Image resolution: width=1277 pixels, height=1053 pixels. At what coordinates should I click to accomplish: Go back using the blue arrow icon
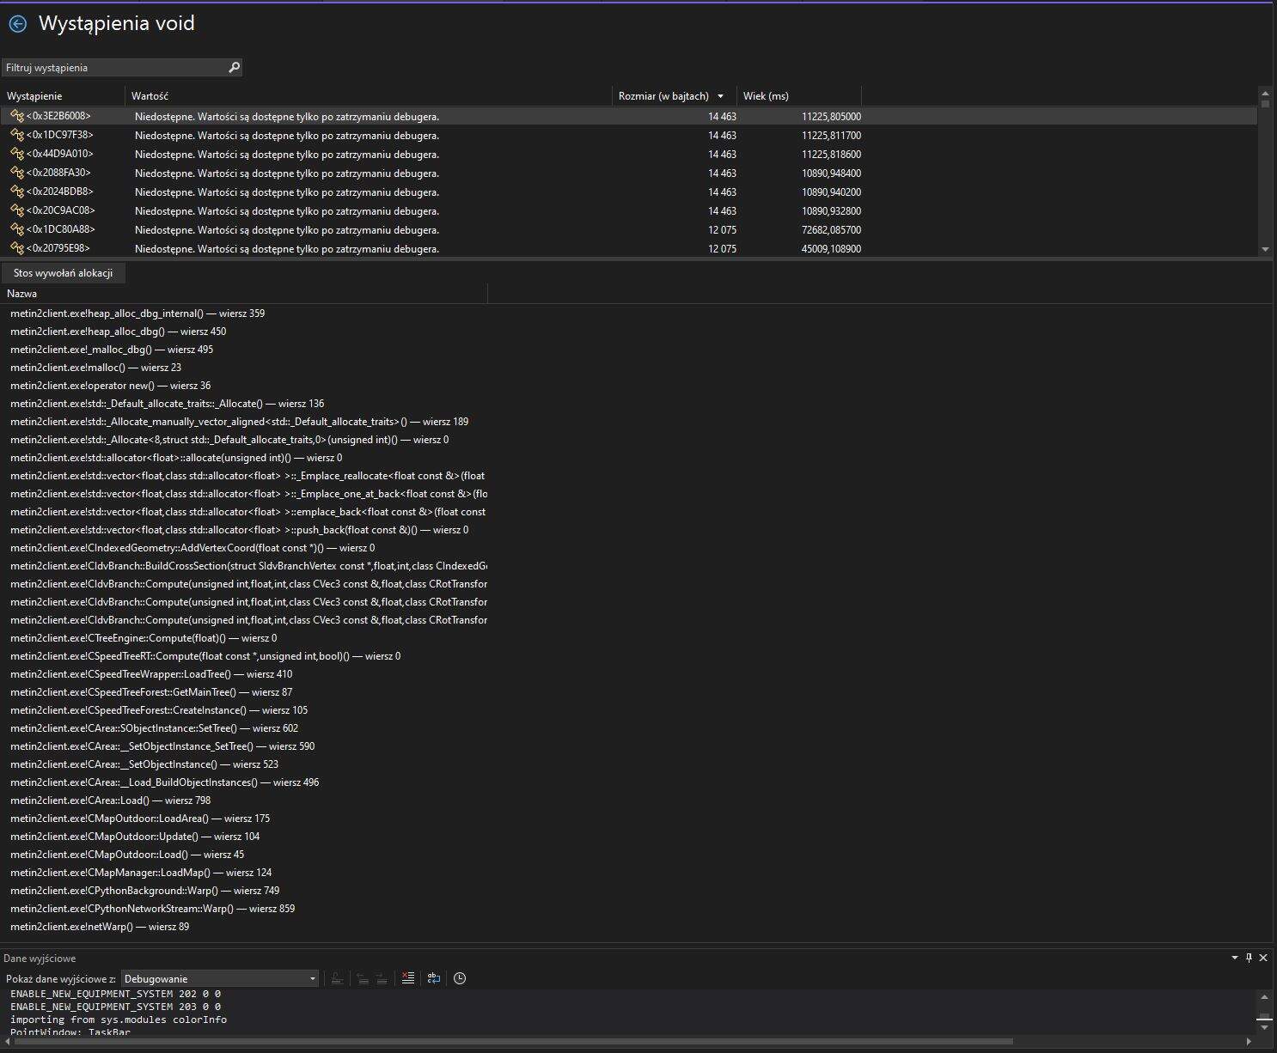pos(17,24)
